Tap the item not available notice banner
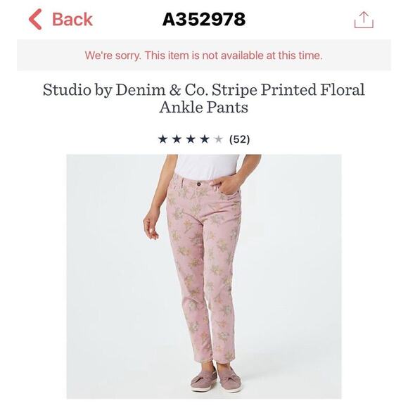This screenshot has height=408, width=408. (x=204, y=55)
